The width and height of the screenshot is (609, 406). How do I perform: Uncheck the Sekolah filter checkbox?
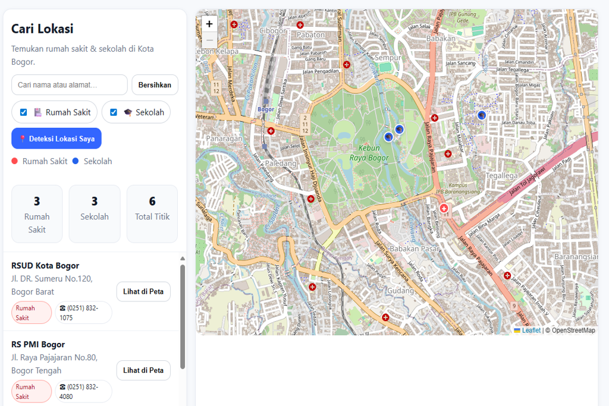[114, 112]
